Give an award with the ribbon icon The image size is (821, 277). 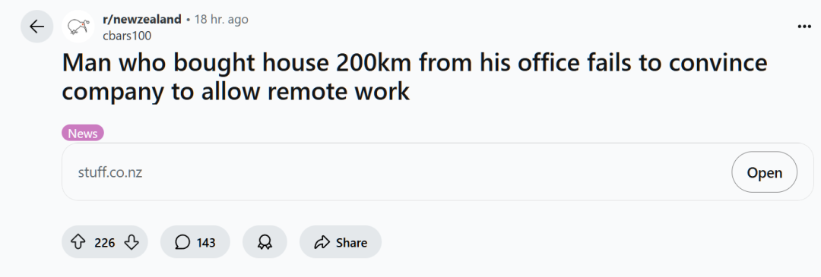tap(265, 243)
